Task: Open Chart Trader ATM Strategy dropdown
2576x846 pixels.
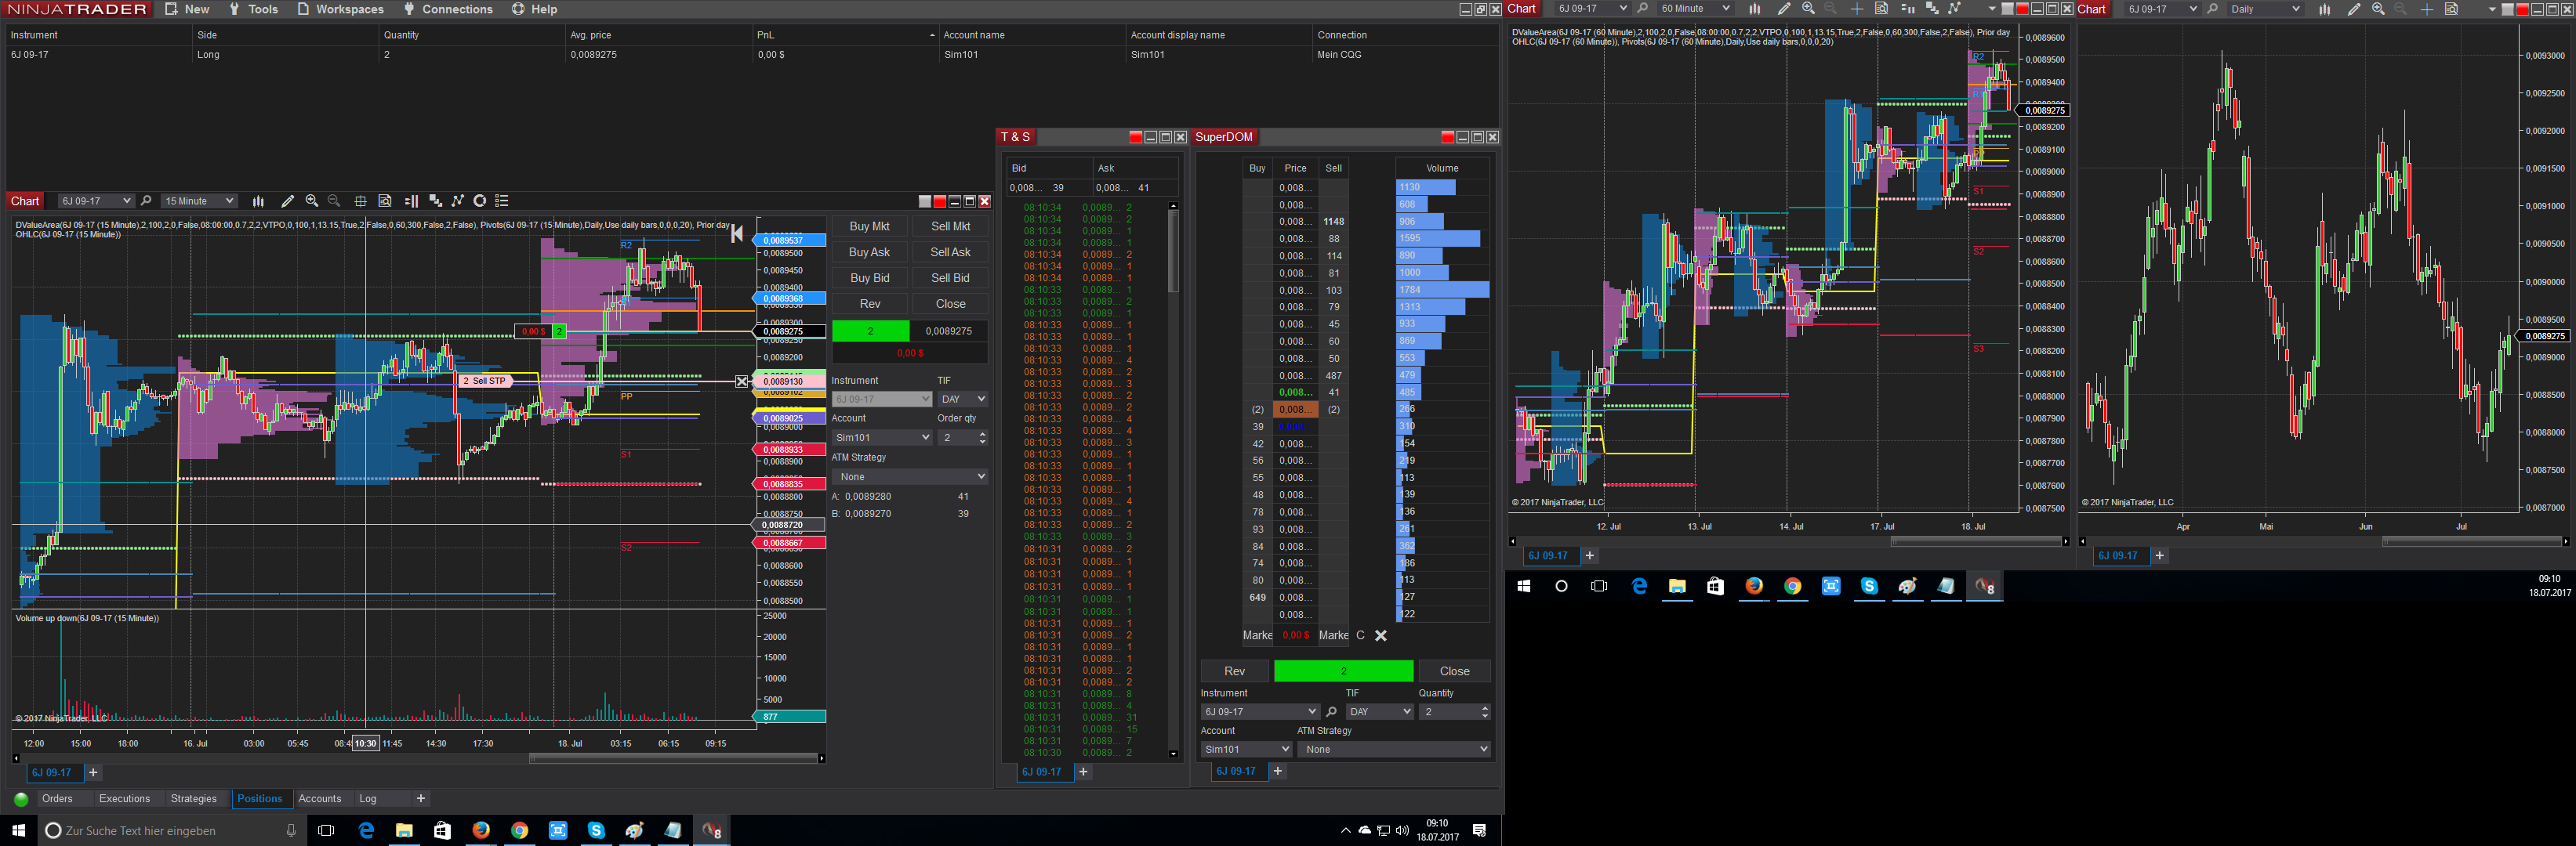Action: 910,477
